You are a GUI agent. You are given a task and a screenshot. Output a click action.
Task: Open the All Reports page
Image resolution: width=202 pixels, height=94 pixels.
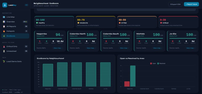[15, 26]
